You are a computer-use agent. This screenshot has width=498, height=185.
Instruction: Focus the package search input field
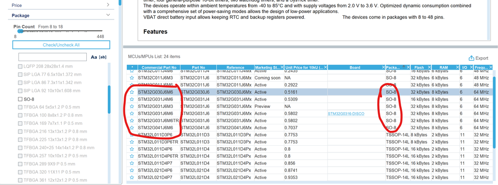click(x=53, y=57)
